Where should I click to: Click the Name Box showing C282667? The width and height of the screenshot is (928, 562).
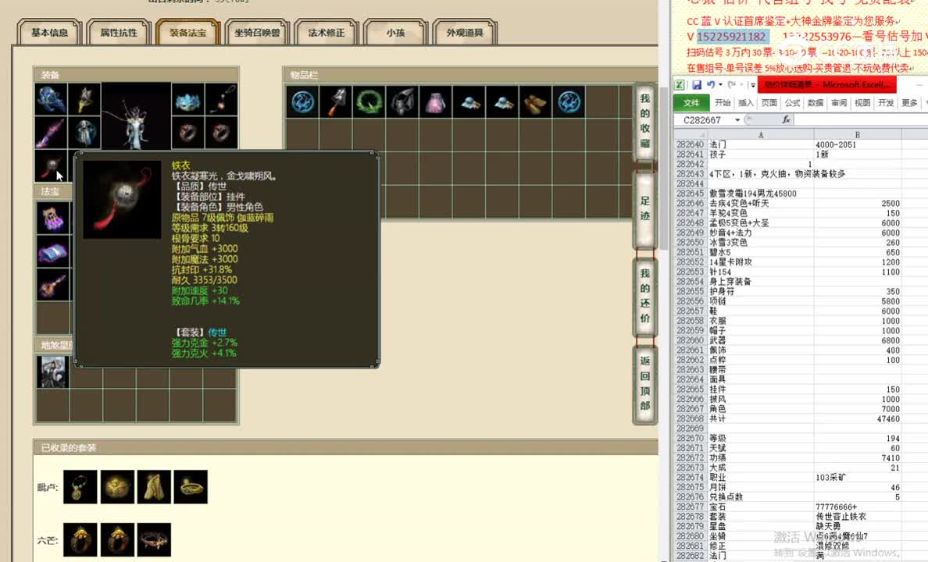point(702,120)
